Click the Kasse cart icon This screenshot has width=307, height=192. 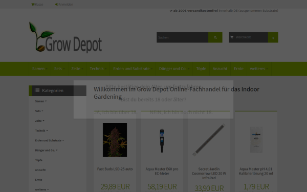coord(33,4)
